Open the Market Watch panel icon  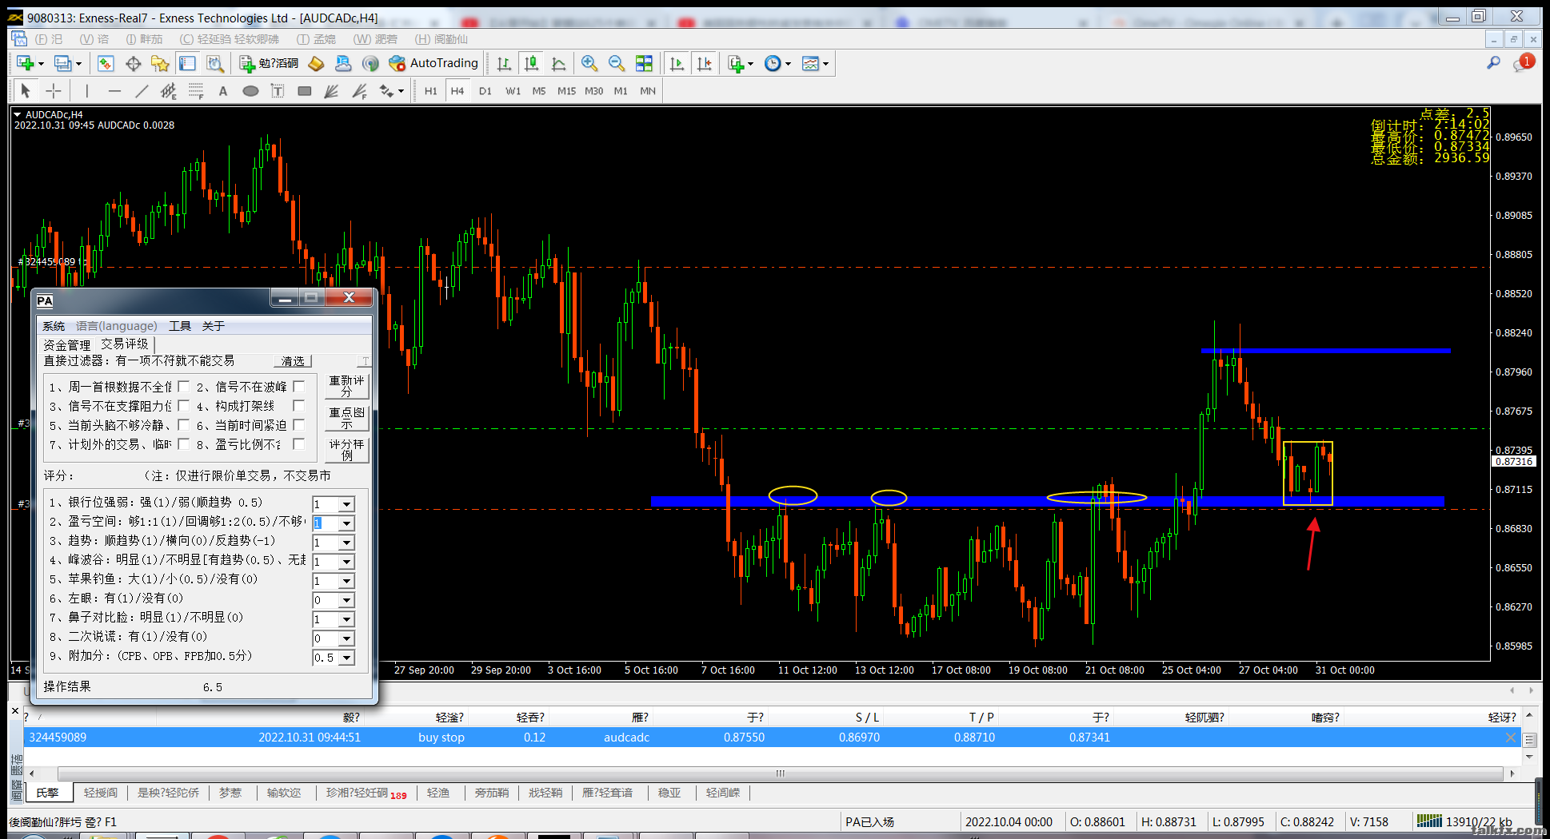106,63
